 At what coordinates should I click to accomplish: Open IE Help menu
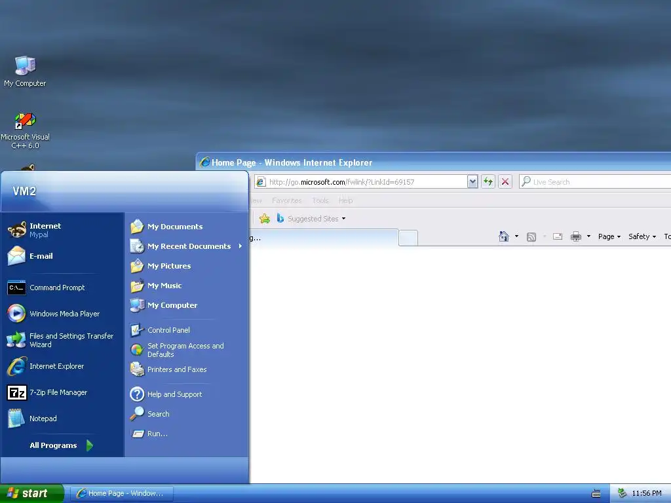pyautogui.click(x=346, y=200)
